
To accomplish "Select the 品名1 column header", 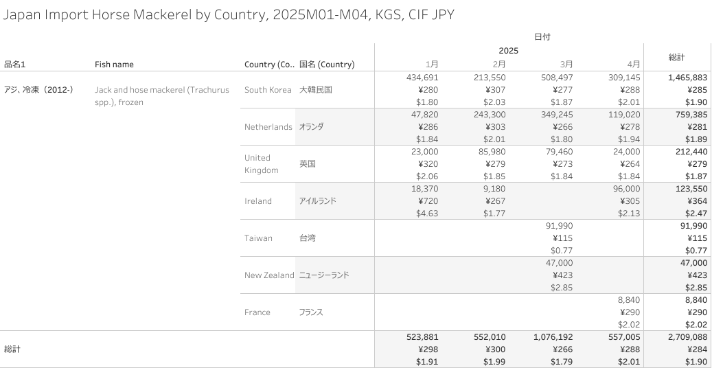I will [14, 65].
